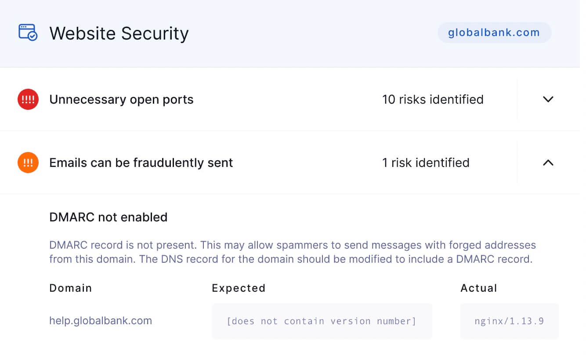The image size is (586, 362).
Task: Click the red critical severity icon
Action: click(x=28, y=99)
